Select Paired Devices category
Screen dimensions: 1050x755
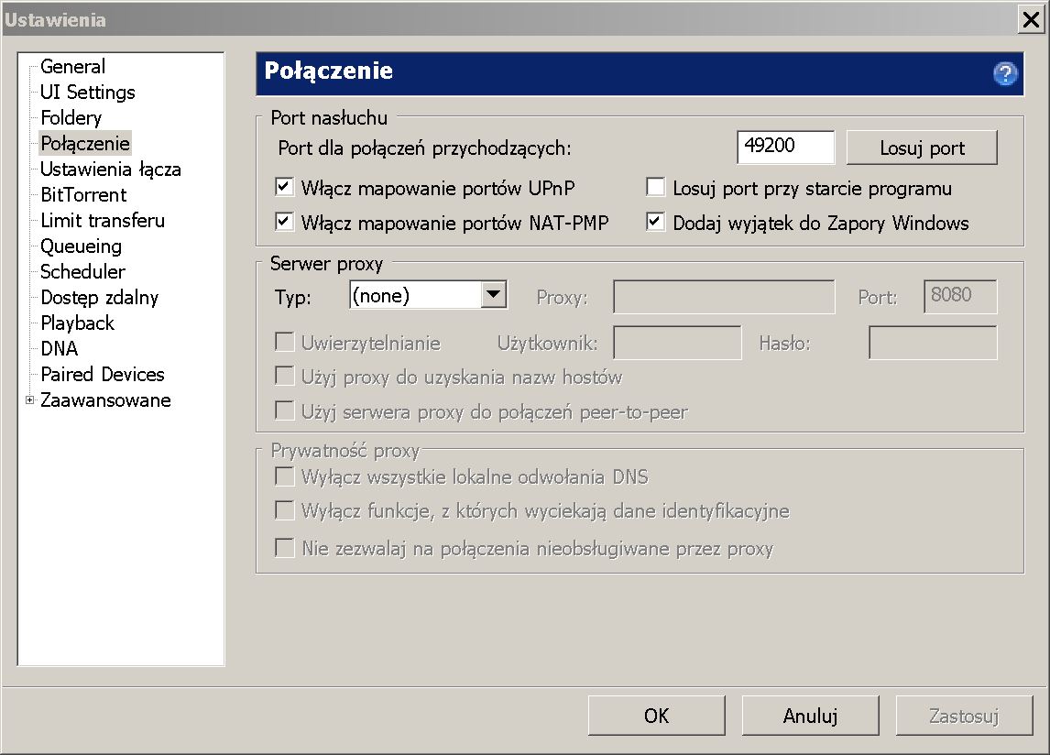coord(103,374)
